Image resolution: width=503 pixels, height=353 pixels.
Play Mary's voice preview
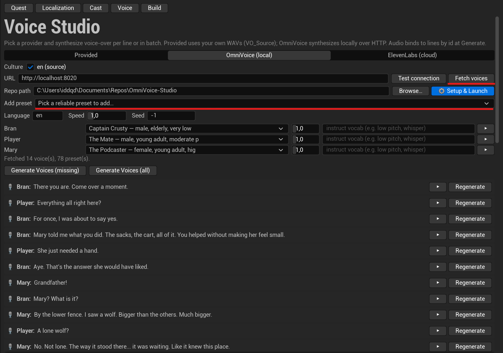[x=485, y=150]
